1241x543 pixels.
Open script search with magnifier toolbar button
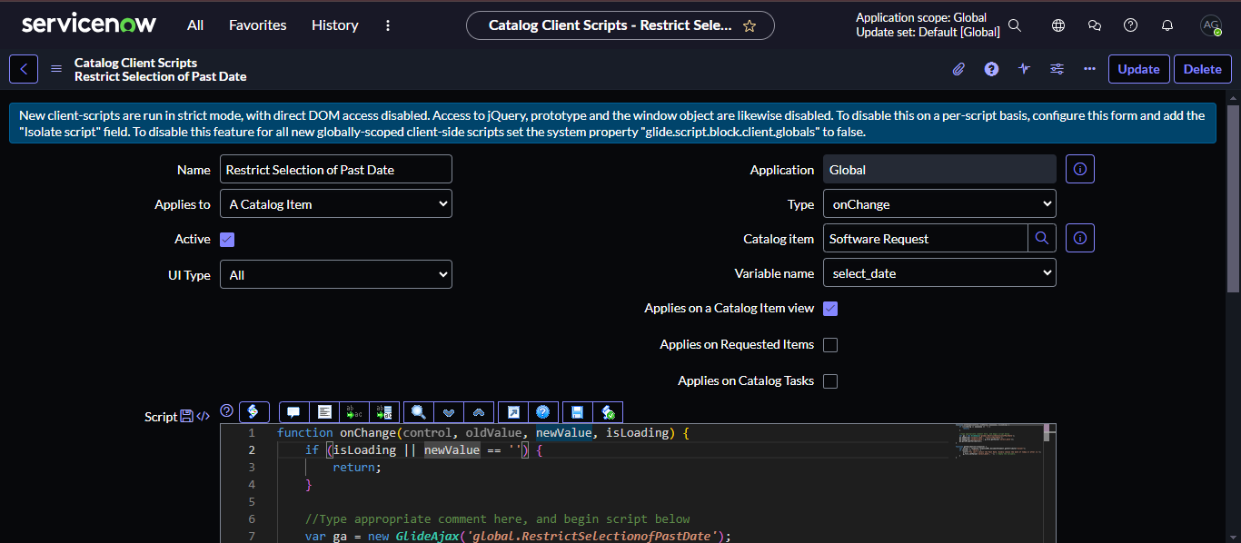pyautogui.click(x=418, y=412)
